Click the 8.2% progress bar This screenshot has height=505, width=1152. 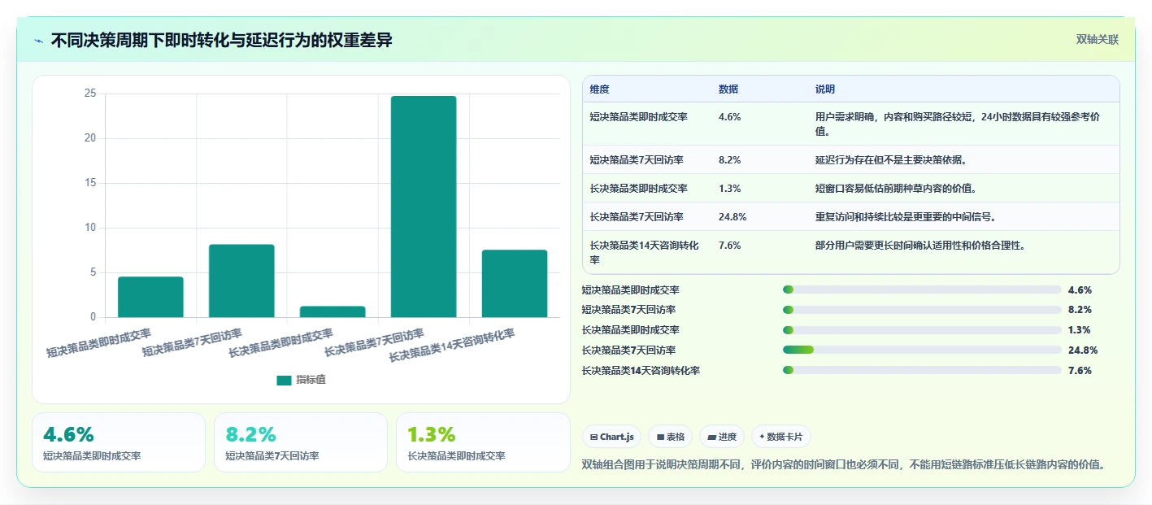922,310
